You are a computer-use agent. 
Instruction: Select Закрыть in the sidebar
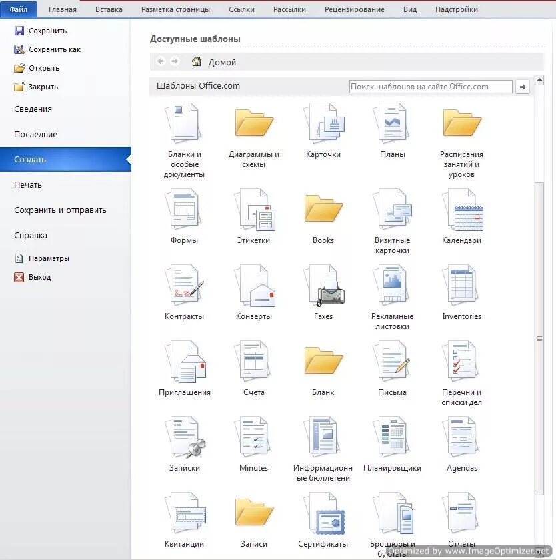pyautogui.click(x=36, y=87)
